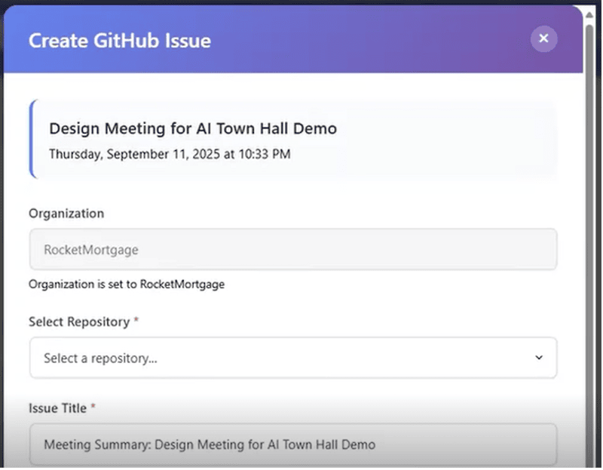Click the 'Organization' section label
Viewport: 603px width, 470px height.
click(66, 213)
